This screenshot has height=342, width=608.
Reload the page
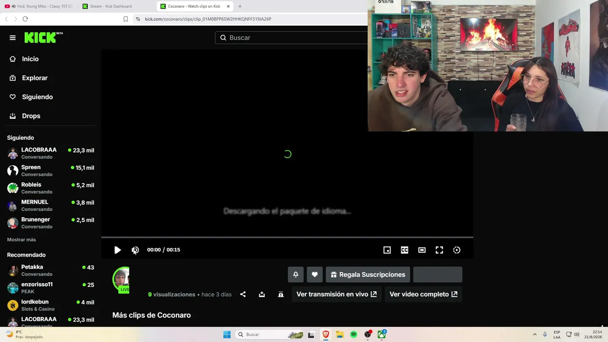25,19
